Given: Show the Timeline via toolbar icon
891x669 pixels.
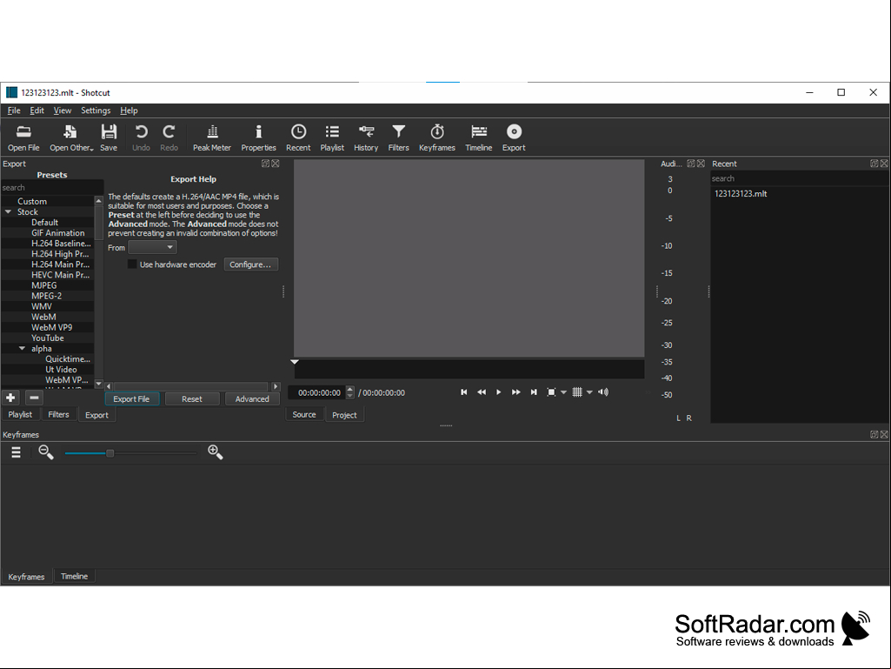Looking at the screenshot, I should (x=478, y=138).
